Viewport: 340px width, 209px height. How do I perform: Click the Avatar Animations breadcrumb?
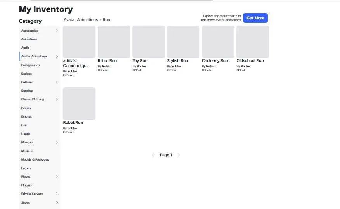coord(81,19)
